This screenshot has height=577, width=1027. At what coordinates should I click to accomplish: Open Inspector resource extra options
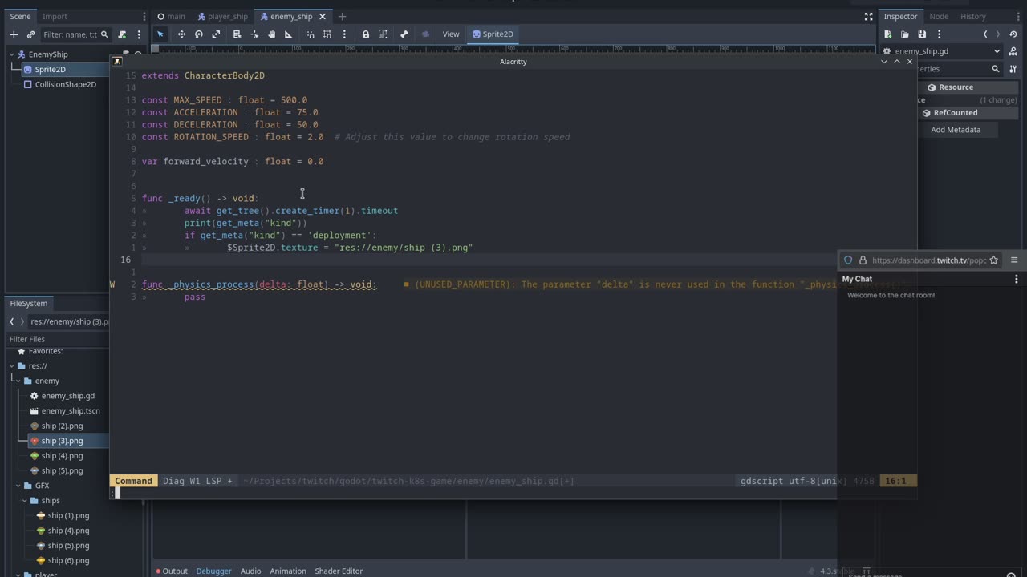coord(939,34)
